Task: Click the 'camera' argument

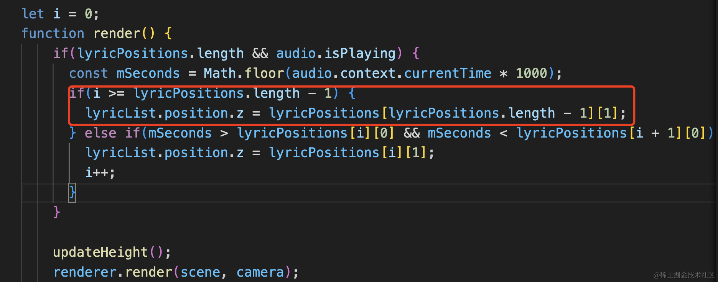Action: (260, 272)
